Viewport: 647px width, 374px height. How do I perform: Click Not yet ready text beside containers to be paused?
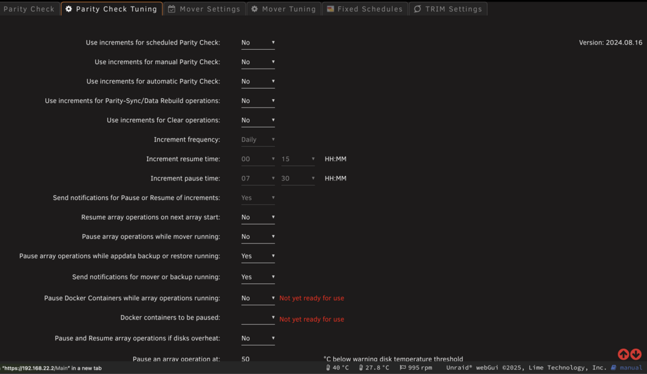pos(312,319)
